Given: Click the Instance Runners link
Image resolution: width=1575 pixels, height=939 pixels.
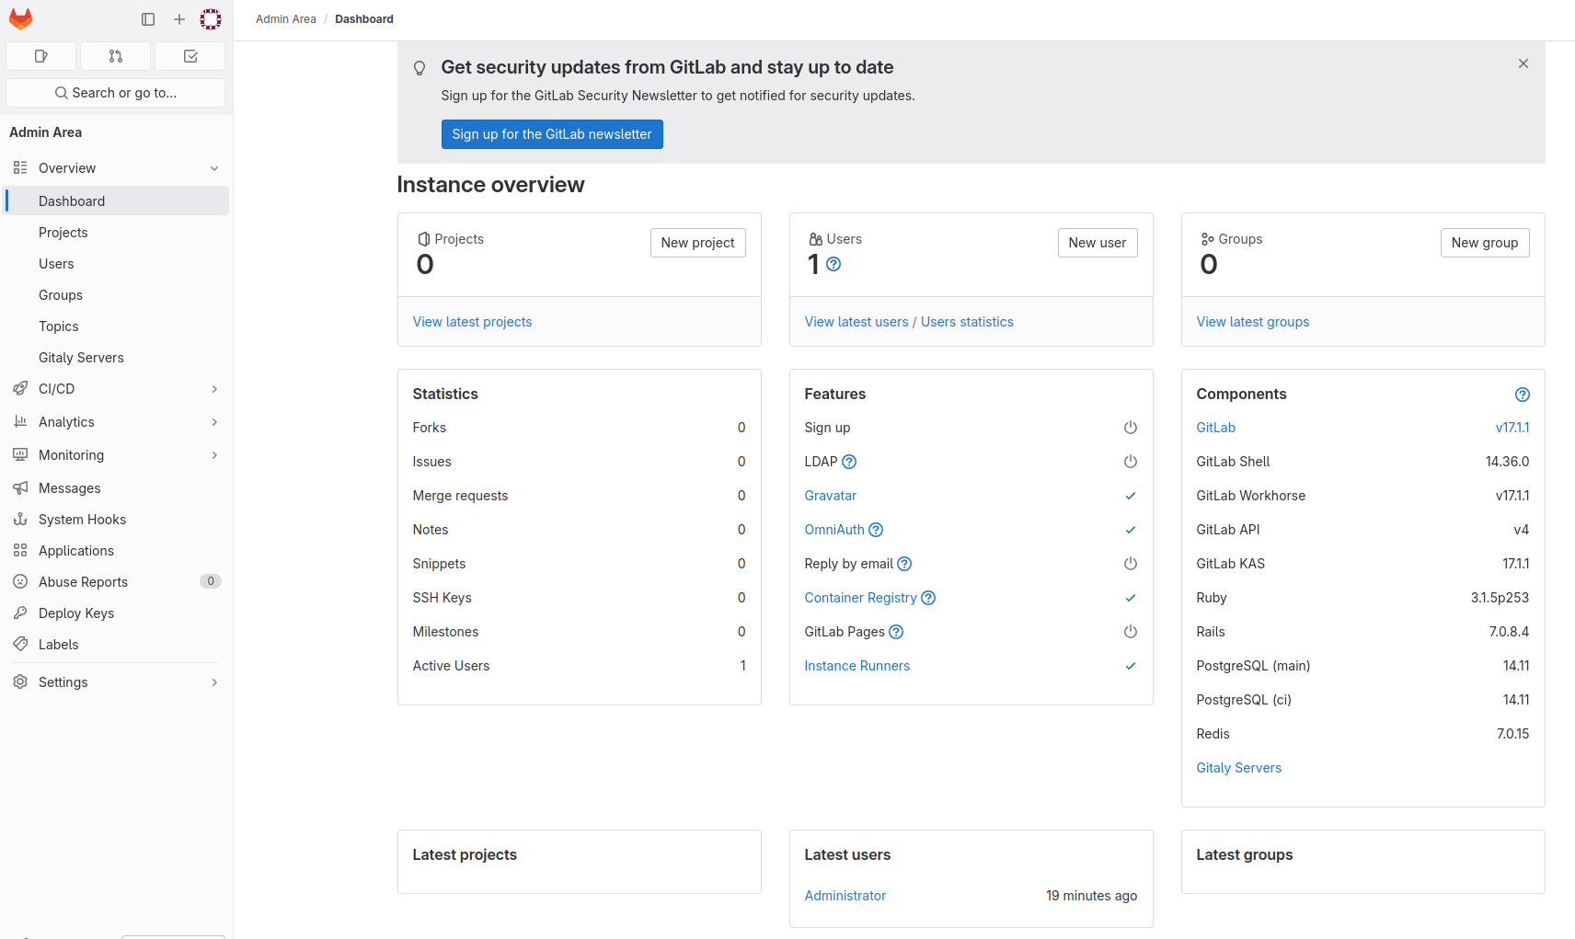Looking at the screenshot, I should click(857, 666).
